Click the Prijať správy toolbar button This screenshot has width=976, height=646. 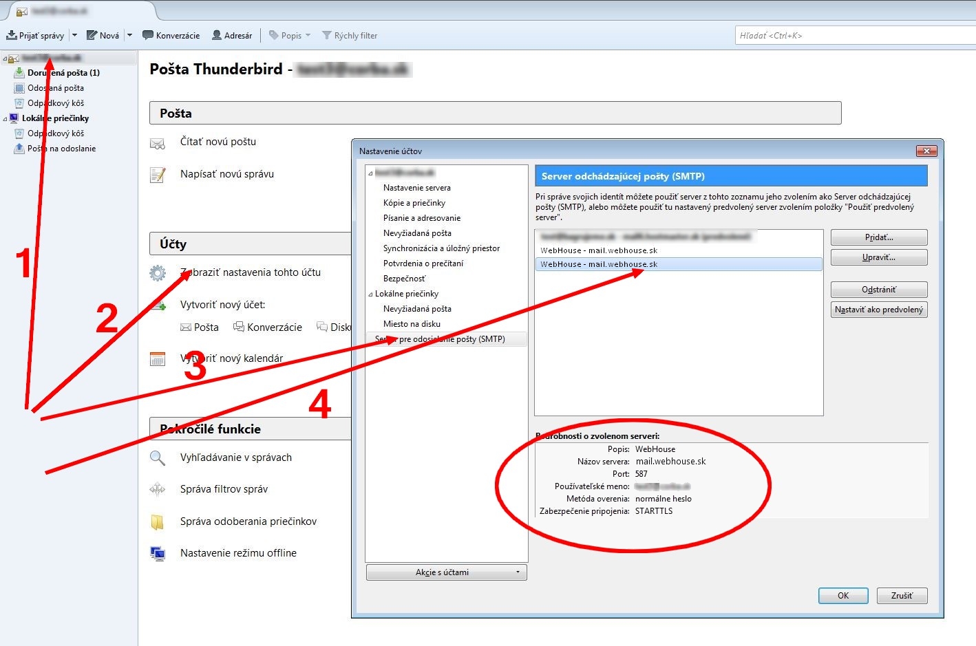pos(35,35)
